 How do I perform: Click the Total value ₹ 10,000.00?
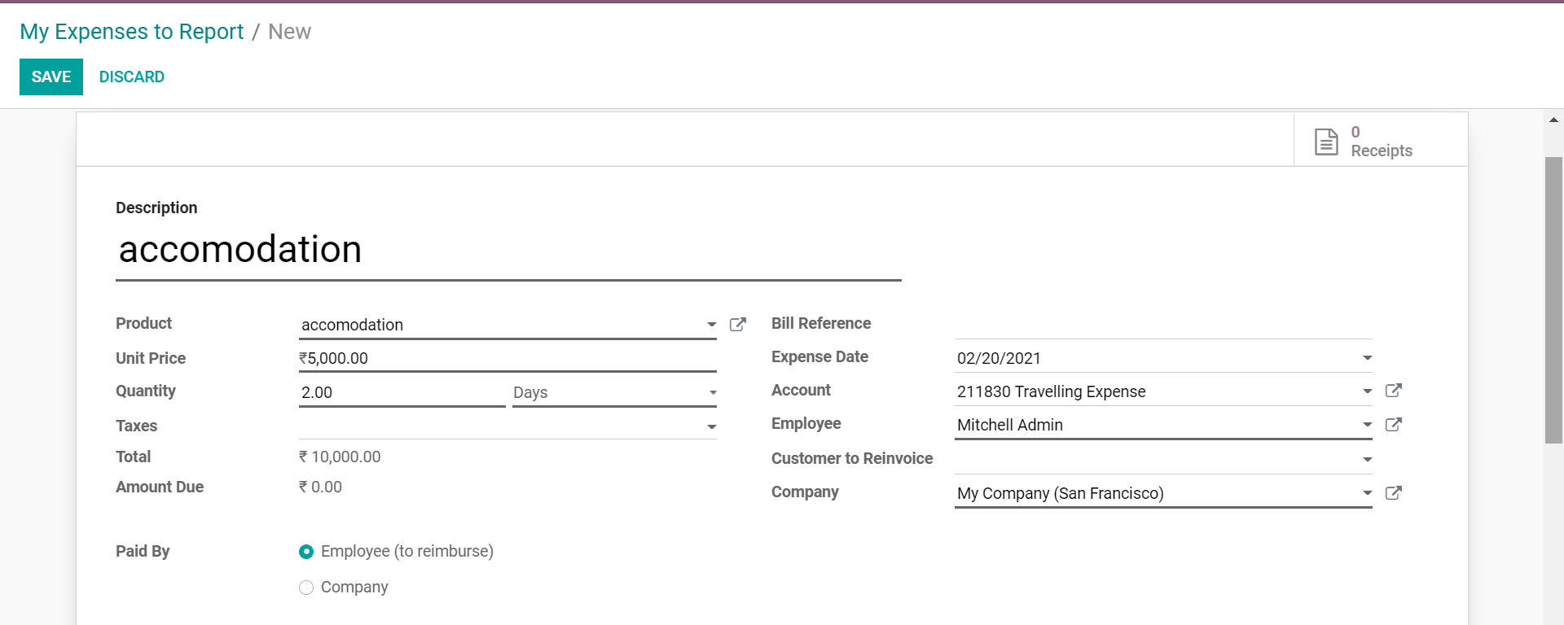pos(340,457)
